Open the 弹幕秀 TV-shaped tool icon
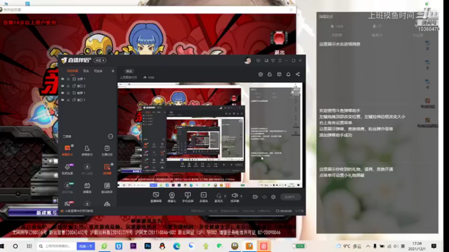 click(x=87, y=188)
